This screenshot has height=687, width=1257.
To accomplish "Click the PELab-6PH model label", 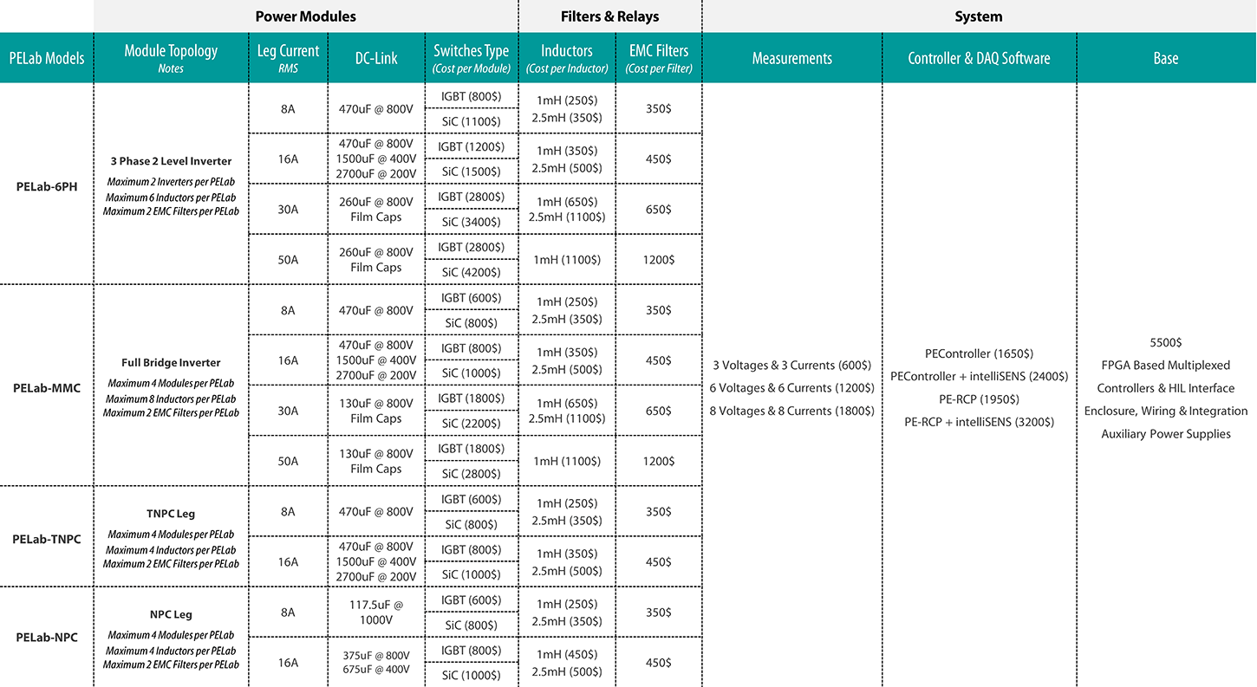I will coord(47,186).
